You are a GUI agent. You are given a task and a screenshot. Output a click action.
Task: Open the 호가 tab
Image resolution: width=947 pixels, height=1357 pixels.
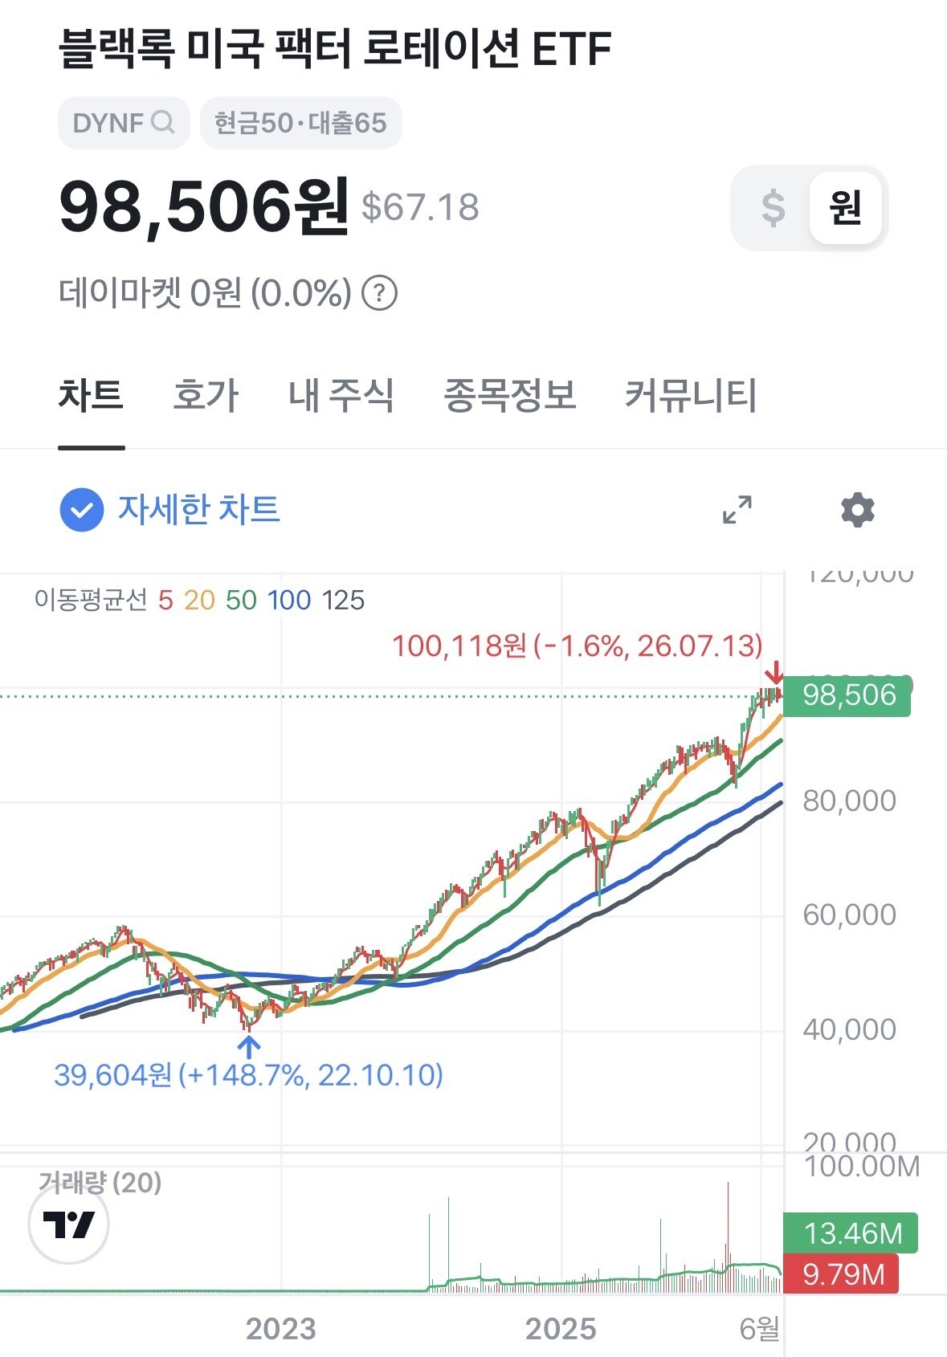pos(206,395)
